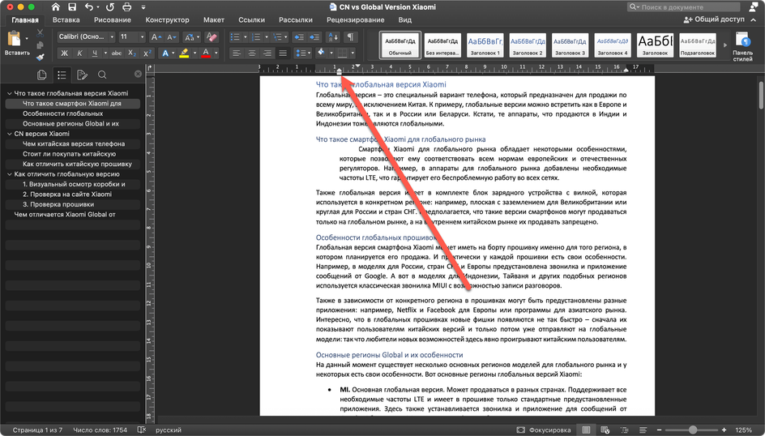Activate the Format Painter brush
The width and height of the screenshot is (765, 436).
tap(40, 57)
